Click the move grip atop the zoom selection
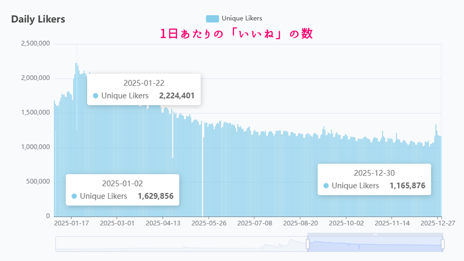This screenshot has height=261, width=464. point(375,235)
